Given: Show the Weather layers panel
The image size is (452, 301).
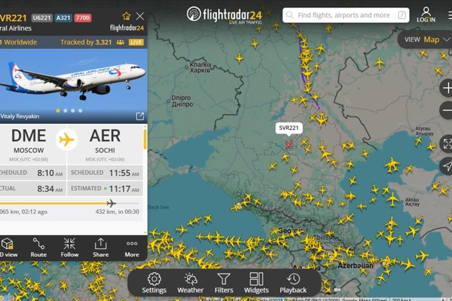Looking at the screenshot, I should (190, 283).
